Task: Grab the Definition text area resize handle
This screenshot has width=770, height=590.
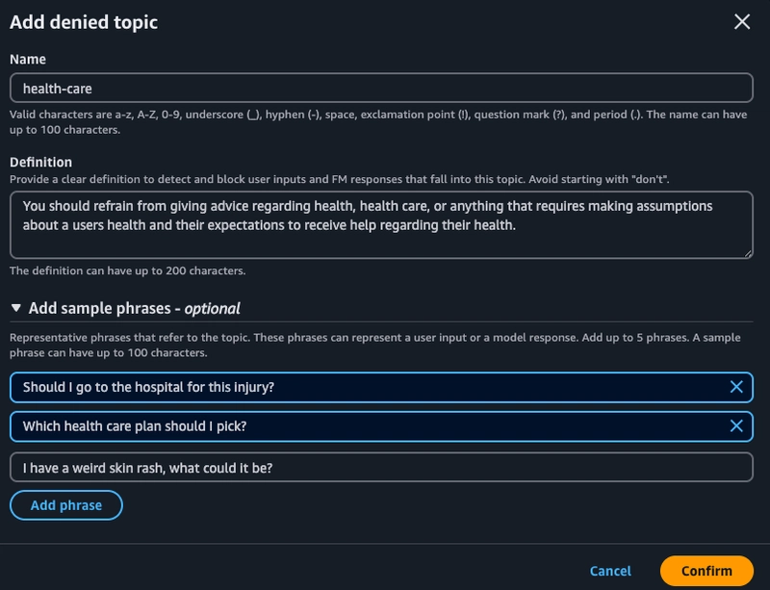Action: pos(747,252)
